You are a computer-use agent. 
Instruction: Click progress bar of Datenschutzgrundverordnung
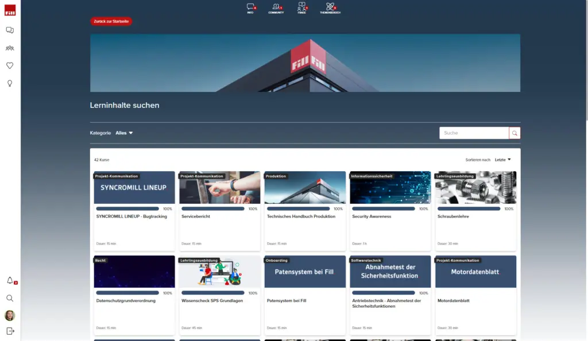coord(127,293)
